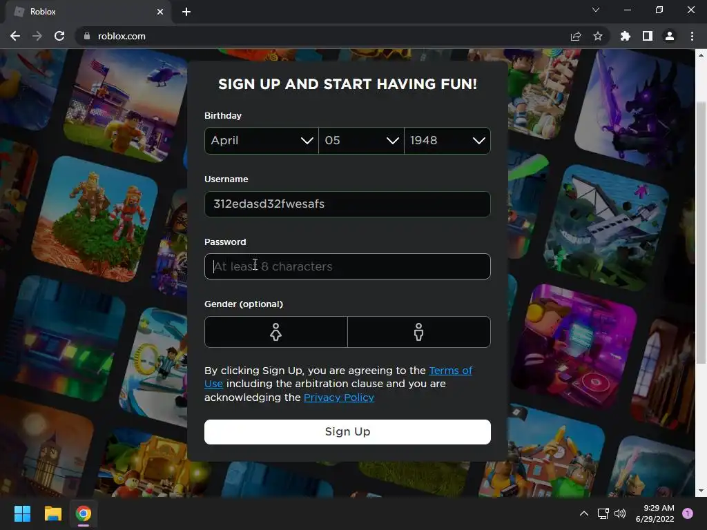Screen dimensions: 707x530
Task: Click the Chrome taskbar icon
Action: [x=84, y=513]
